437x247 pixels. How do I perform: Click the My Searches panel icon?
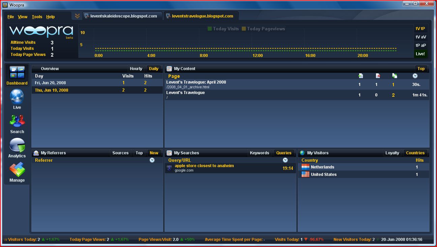tap(169, 153)
